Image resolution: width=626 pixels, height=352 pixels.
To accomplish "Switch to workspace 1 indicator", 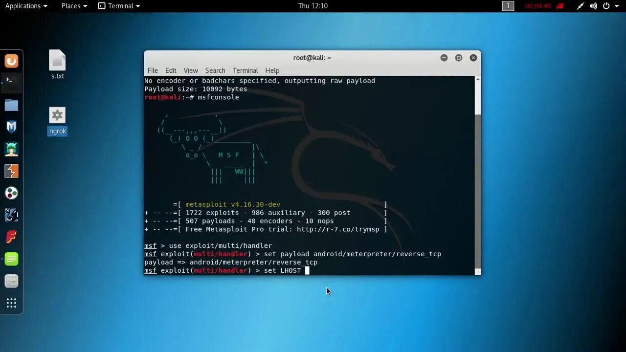I will (508, 6).
